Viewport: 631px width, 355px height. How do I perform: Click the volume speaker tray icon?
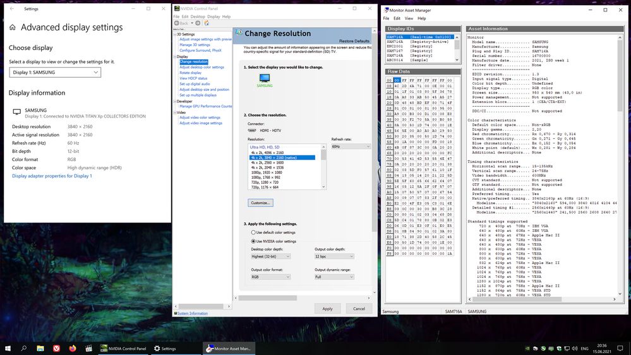pyautogui.click(x=575, y=349)
